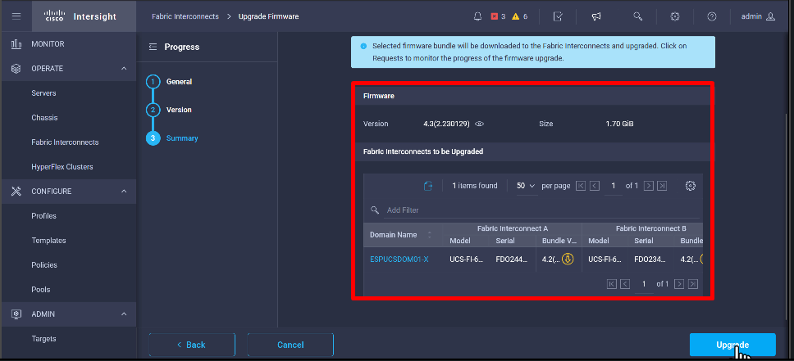The image size is (794, 361).
Task: Select step 3 Summary
Action: click(x=173, y=138)
